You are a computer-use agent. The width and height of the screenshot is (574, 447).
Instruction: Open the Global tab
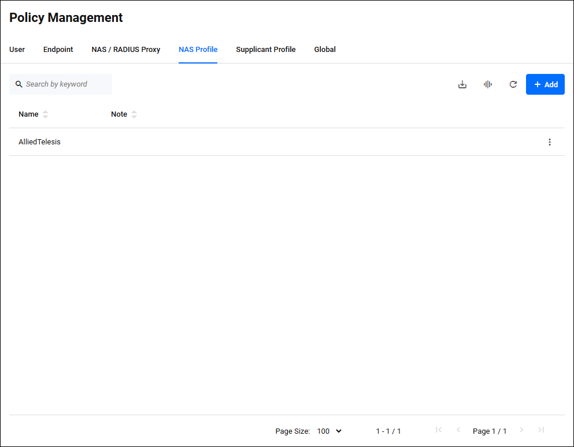(x=325, y=50)
